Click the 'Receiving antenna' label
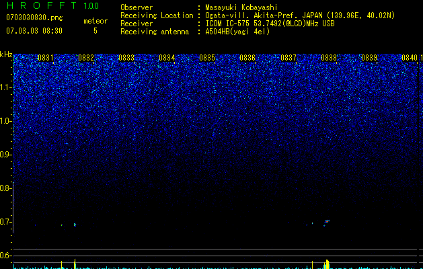 click(155, 32)
